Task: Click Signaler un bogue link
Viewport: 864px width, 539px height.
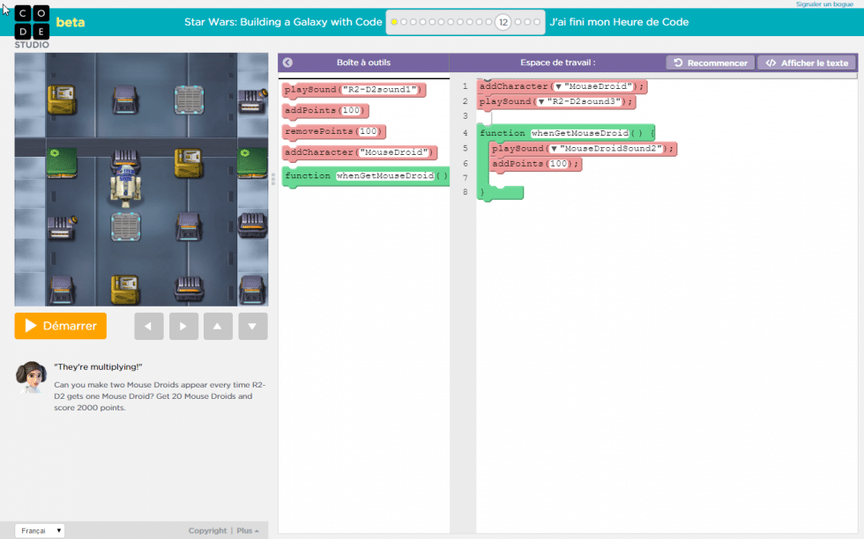Action: tap(823, 4)
